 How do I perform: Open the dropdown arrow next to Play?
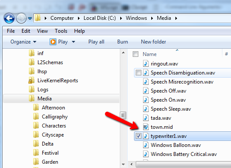[73, 42]
